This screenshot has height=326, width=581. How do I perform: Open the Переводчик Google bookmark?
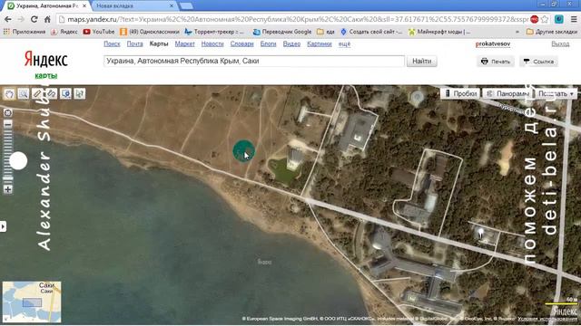click(282, 32)
